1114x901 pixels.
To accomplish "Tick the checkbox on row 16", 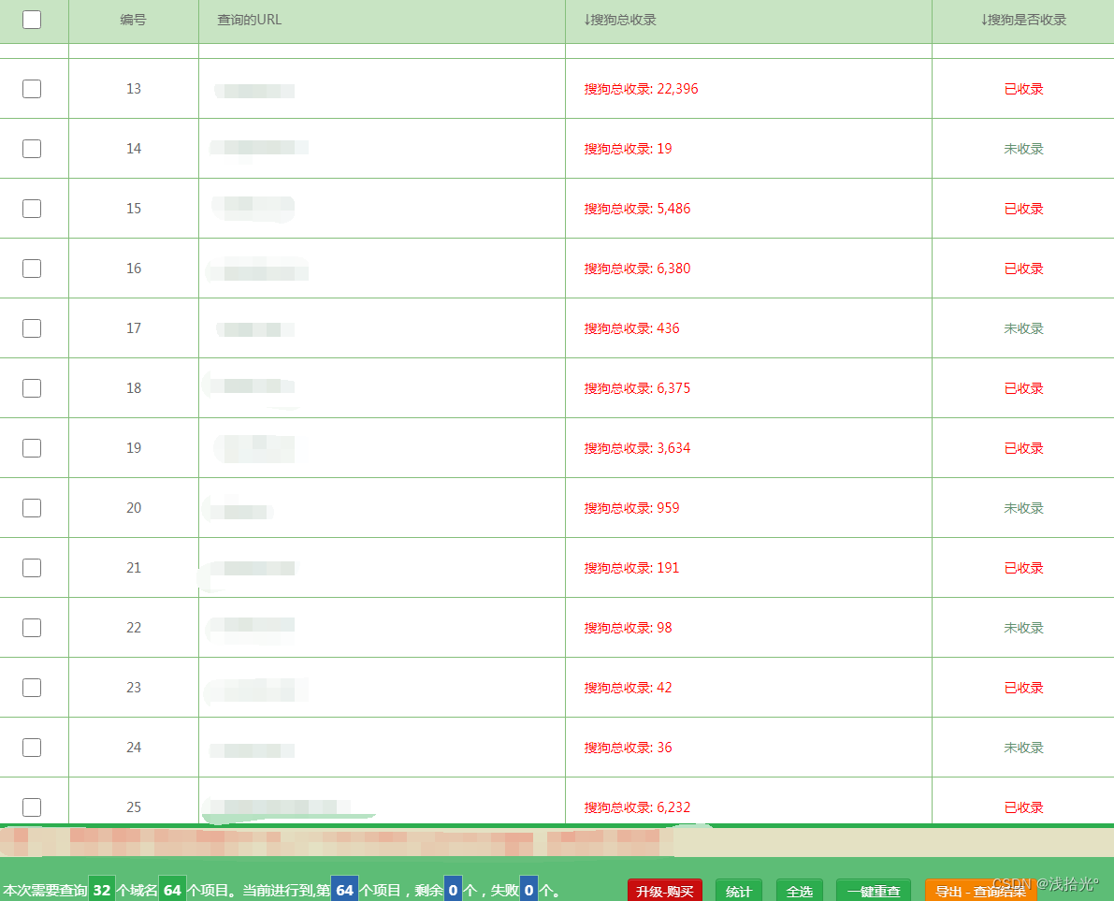I will pyautogui.click(x=32, y=269).
